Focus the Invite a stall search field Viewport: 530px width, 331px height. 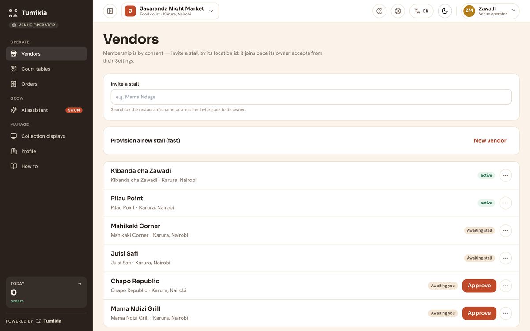click(311, 97)
